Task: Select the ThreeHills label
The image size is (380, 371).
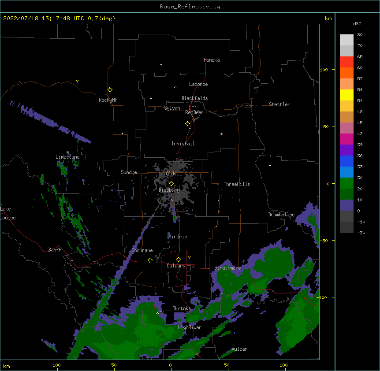Action: pyautogui.click(x=237, y=184)
